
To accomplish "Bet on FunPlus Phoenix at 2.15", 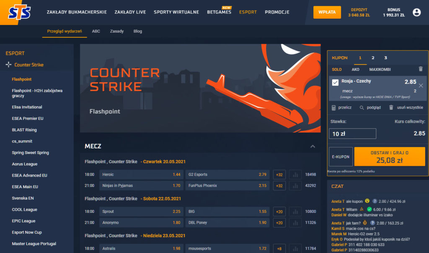I will (227, 186).
